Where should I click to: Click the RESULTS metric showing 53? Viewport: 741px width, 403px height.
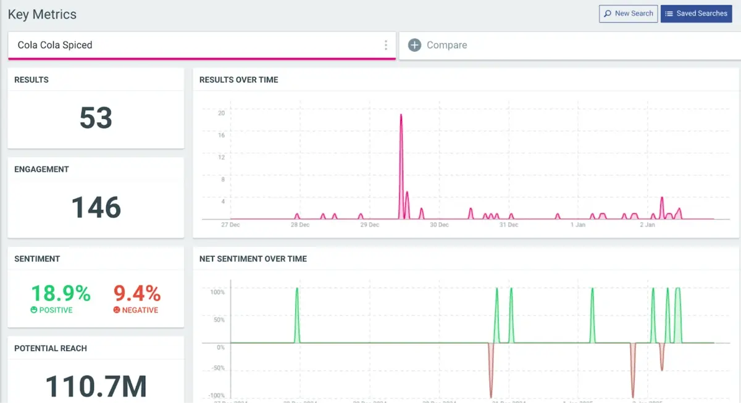point(96,118)
